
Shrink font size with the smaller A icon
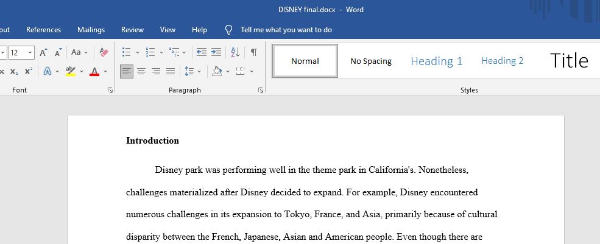58,52
